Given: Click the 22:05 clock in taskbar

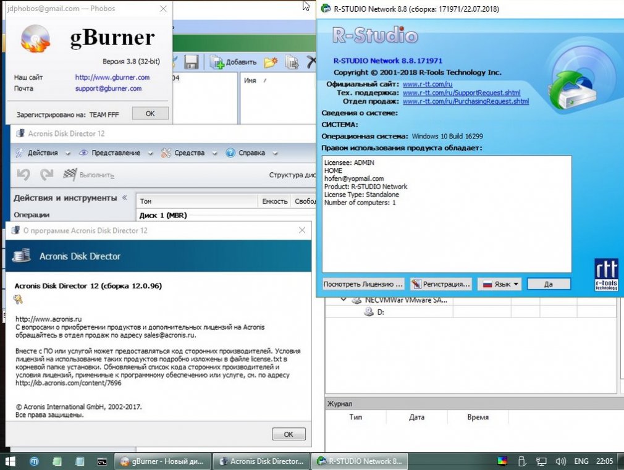Looking at the screenshot, I should tap(604, 461).
